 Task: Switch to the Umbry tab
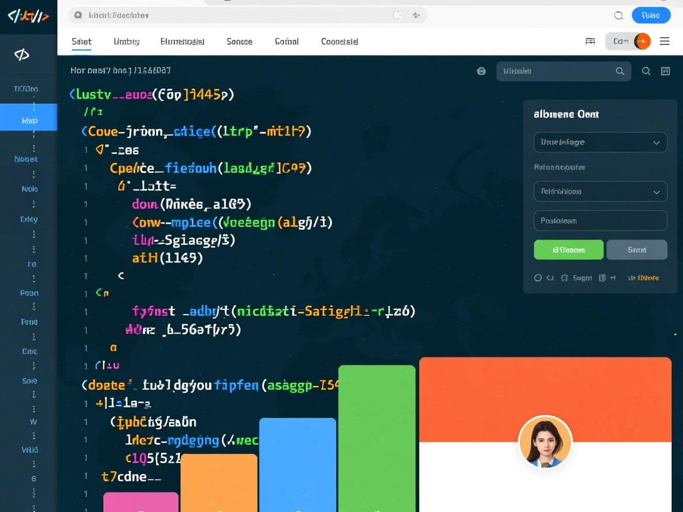[x=126, y=41]
